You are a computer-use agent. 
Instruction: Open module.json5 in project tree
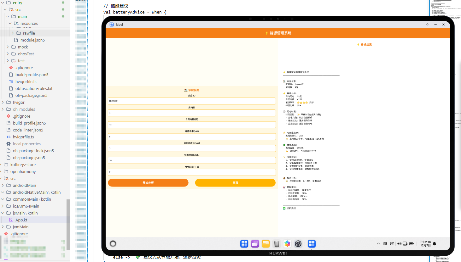coord(32,40)
